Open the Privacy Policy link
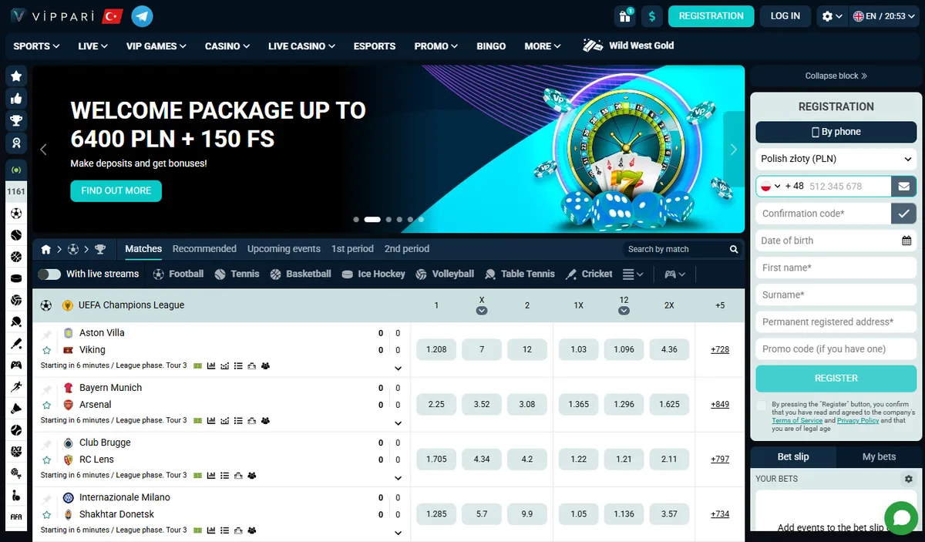The image size is (925, 542). point(858,421)
